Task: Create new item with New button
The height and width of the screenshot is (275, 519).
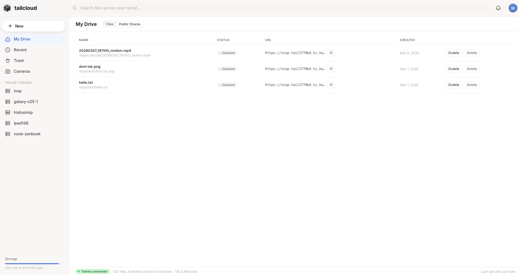Action: [34, 26]
